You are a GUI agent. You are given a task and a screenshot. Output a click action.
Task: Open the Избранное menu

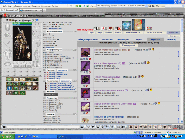click(x=17, y=6)
